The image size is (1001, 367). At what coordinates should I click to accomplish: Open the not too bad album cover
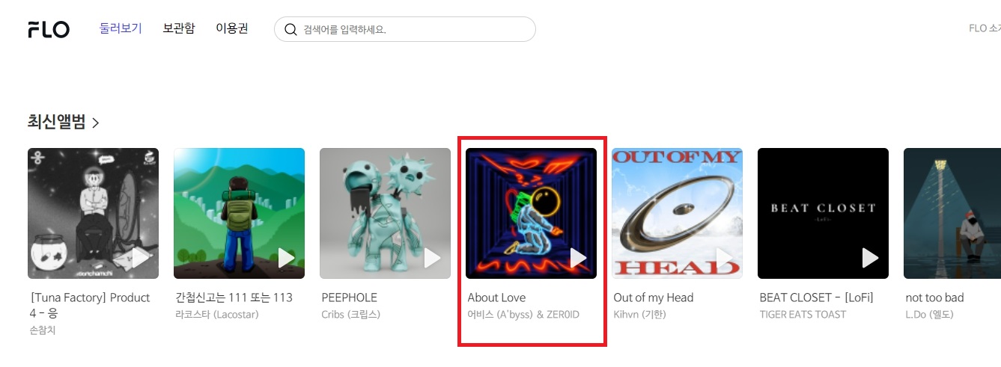(x=952, y=213)
